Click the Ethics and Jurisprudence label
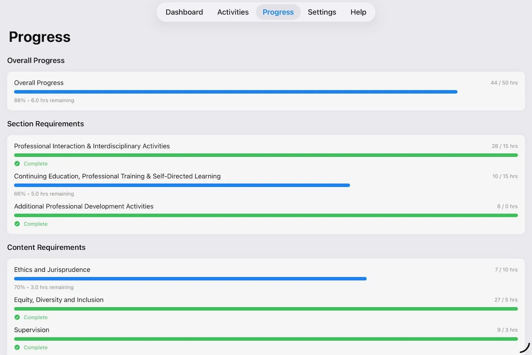532x355 pixels. click(x=52, y=270)
